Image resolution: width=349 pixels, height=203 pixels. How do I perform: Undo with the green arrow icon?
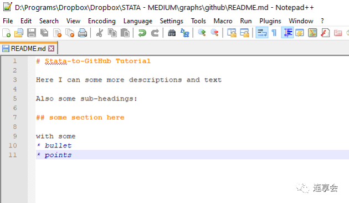[142, 33]
